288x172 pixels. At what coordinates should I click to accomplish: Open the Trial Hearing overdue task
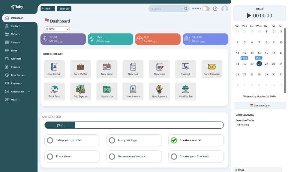click(x=242, y=125)
